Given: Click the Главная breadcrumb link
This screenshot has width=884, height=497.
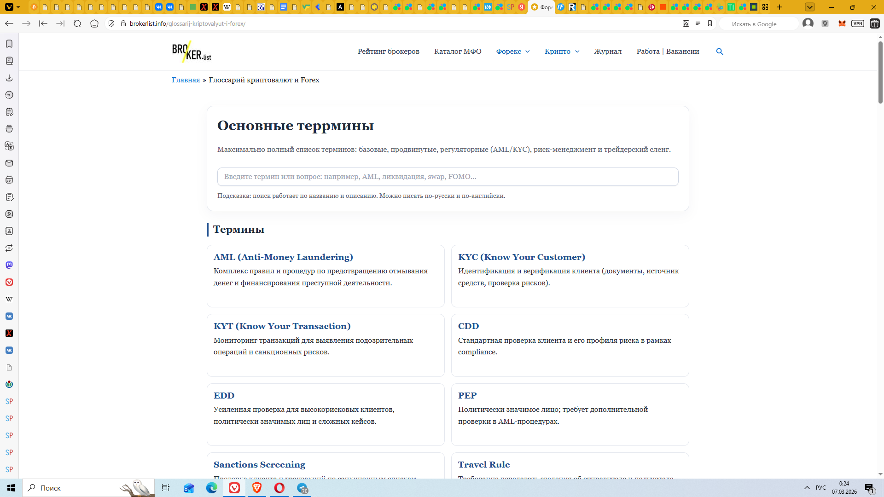Looking at the screenshot, I should pyautogui.click(x=186, y=80).
